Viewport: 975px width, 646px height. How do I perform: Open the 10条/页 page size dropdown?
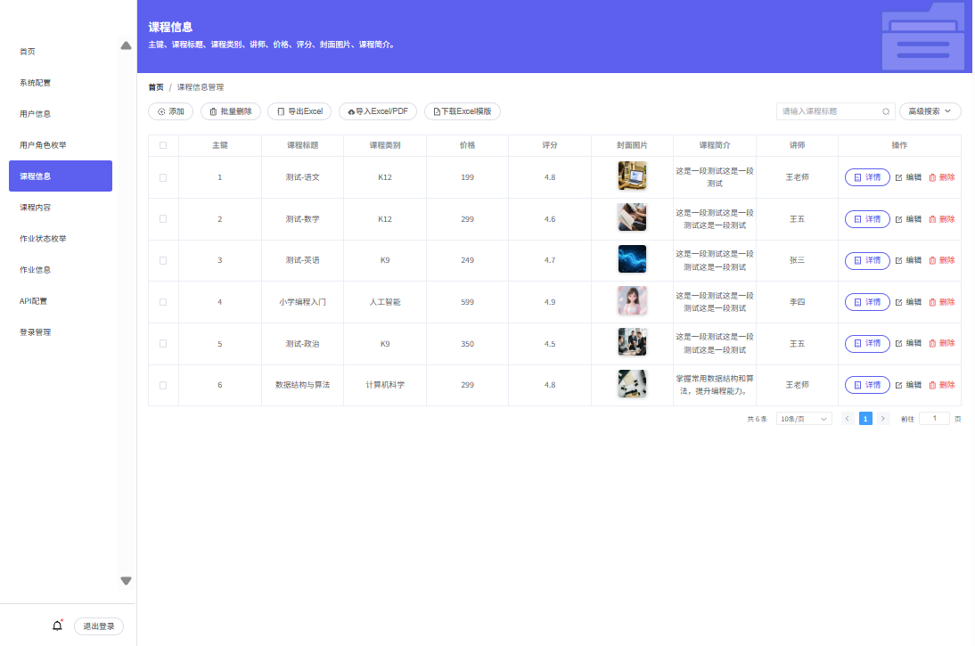point(803,419)
